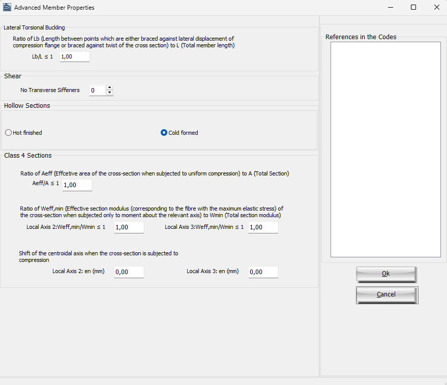
Task: Click the Class 4 Sections group heading
Action: (x=28, y=156)
